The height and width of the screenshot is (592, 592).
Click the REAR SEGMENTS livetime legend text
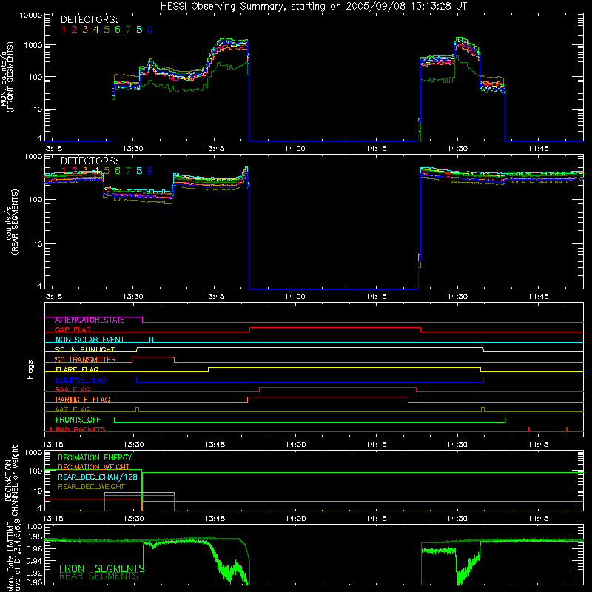tap(99, 576)
